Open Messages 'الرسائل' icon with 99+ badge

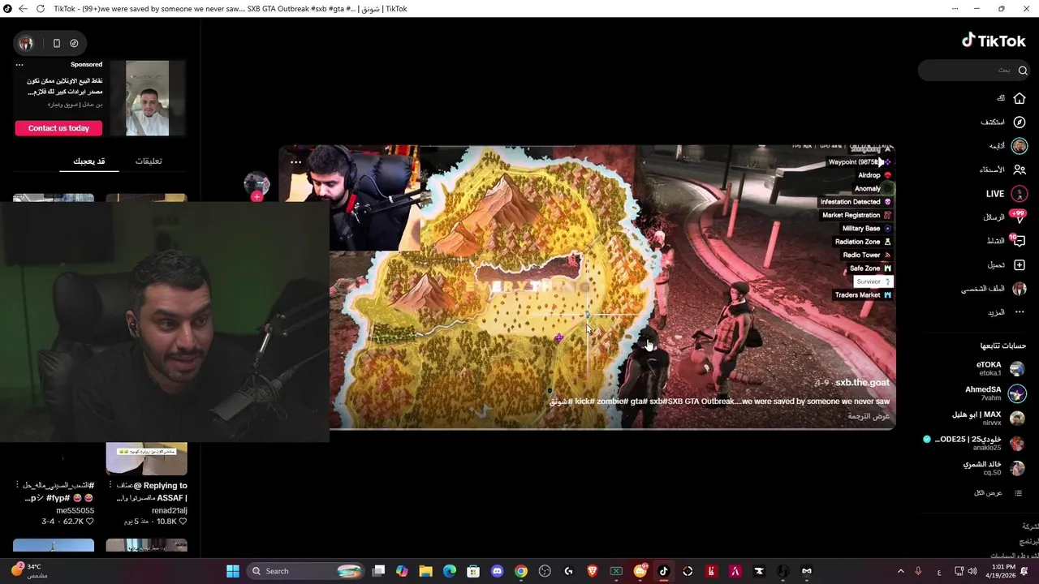(1020, 217)
